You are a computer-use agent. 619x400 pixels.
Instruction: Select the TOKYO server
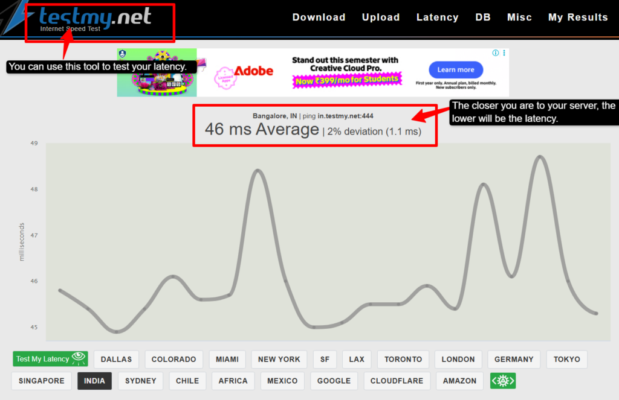tap(566, 360)
